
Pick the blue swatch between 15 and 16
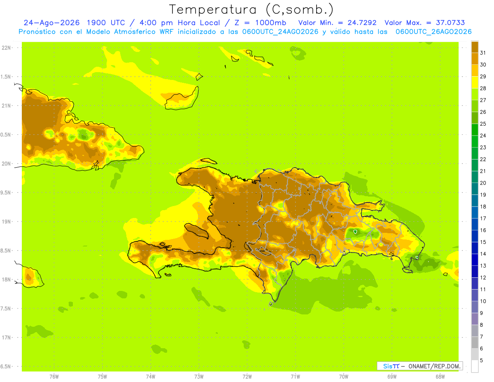[x=475, y=236]
